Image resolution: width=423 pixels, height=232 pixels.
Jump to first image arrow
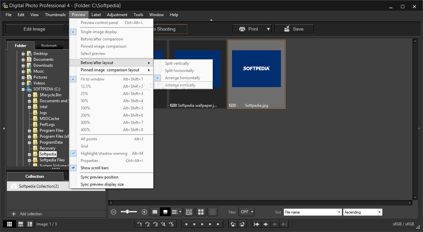[257, 224]
